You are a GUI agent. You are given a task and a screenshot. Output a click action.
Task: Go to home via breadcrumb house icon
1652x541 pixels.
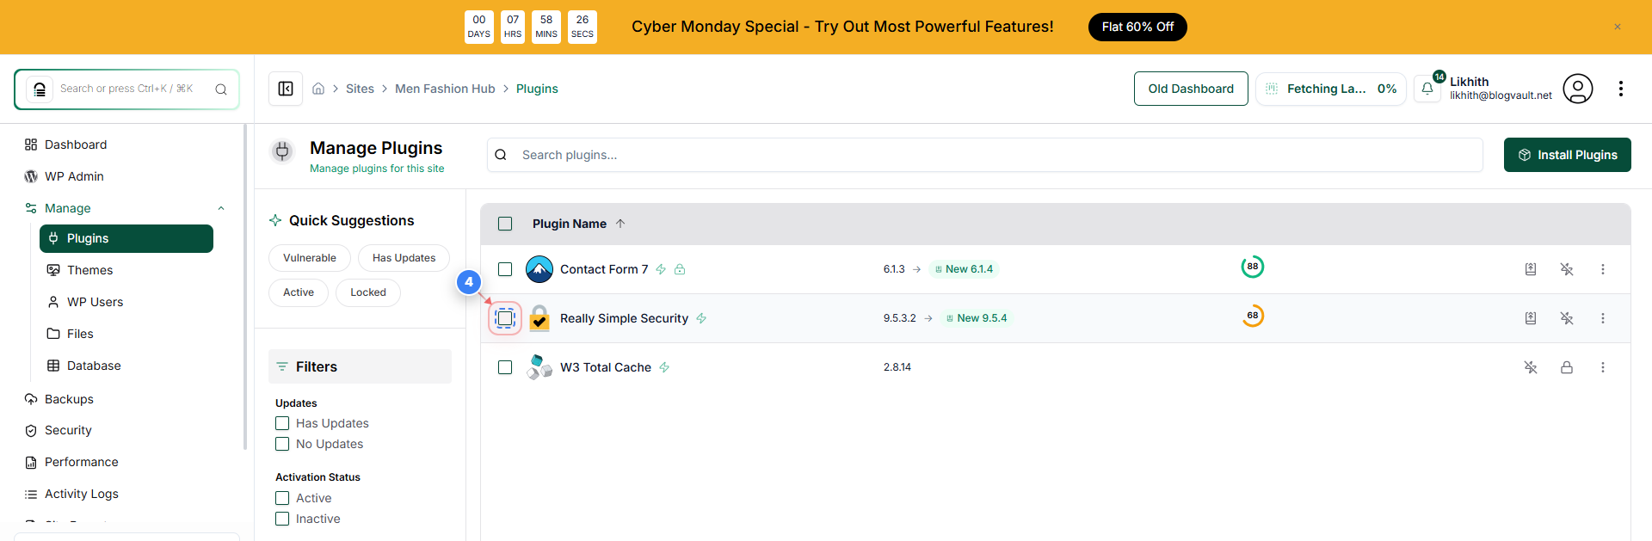pos(318,89)
